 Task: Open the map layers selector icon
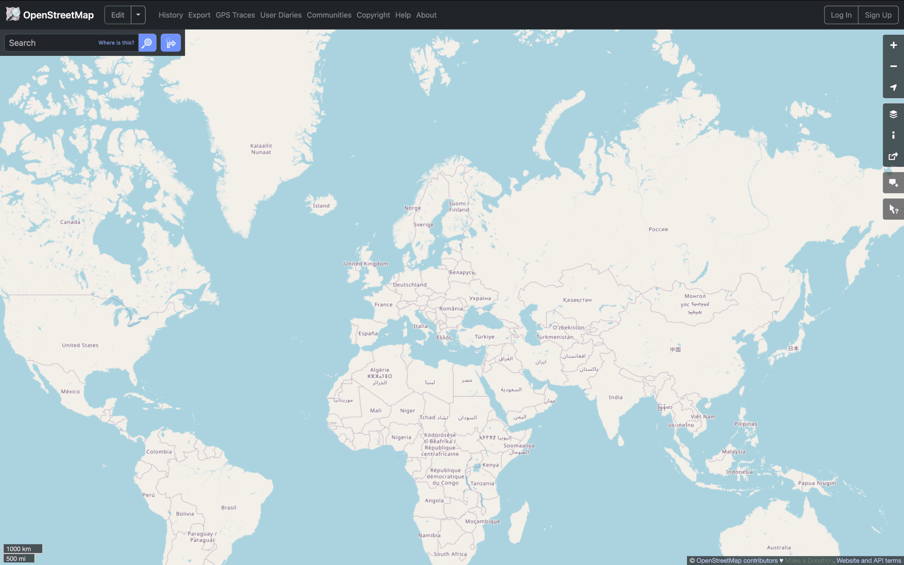pos(893,114)
